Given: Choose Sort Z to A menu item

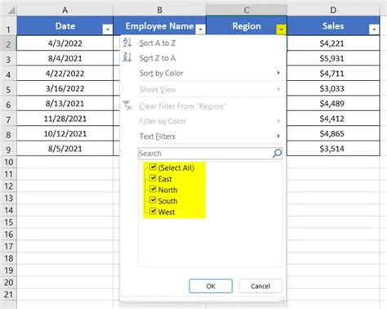Looking at the screenshot, I should tap(202, 58).
